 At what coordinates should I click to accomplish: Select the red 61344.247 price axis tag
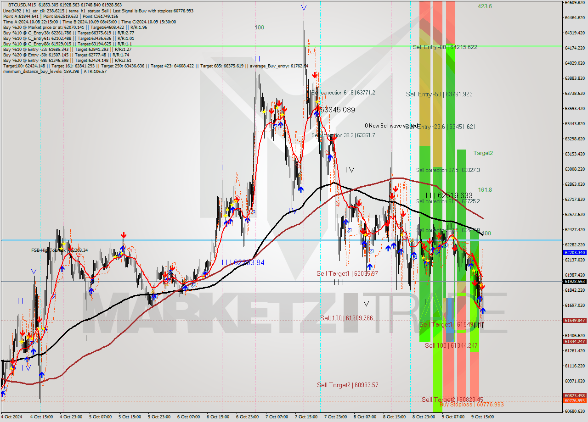(575, 341)
